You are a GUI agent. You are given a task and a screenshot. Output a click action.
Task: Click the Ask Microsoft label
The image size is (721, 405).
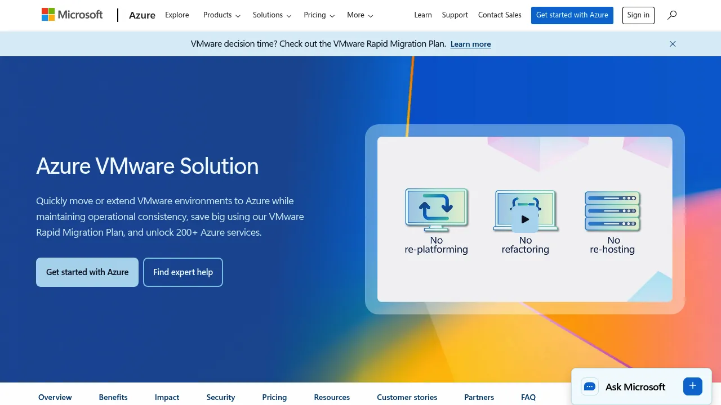(635, 386)
